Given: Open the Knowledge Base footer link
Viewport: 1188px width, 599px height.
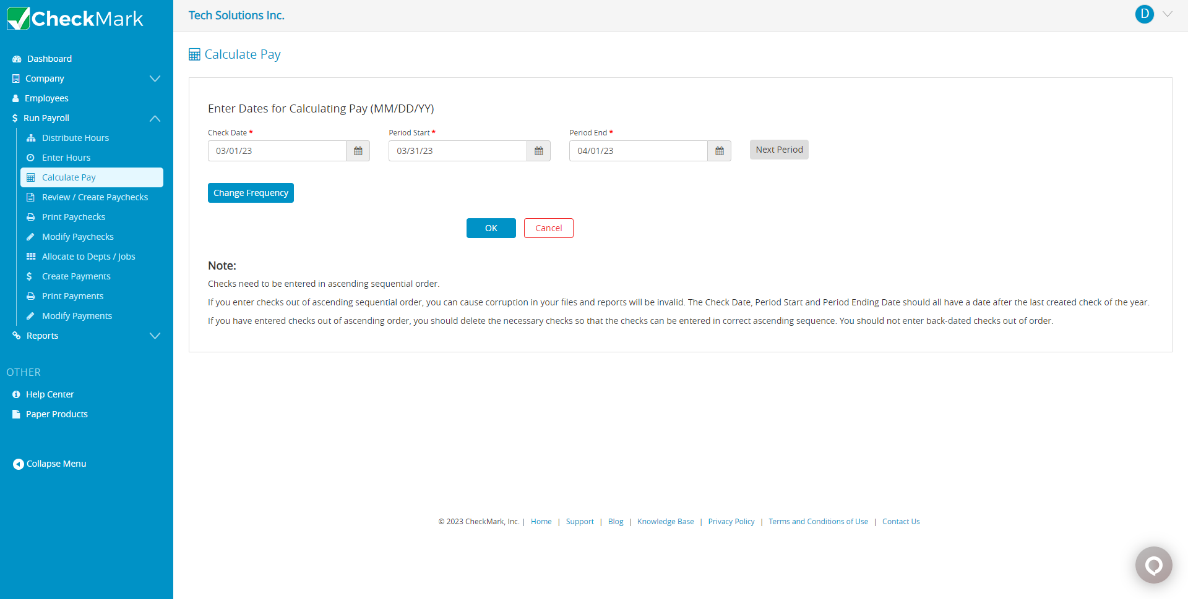Looking at the screenshot, I should pos(665,522).
